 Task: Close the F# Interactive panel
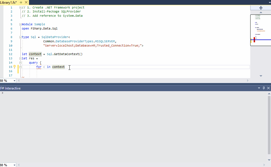click(x=268, y=88)
